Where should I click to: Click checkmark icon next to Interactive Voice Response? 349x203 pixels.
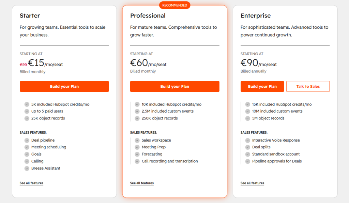tap(248, 140)
